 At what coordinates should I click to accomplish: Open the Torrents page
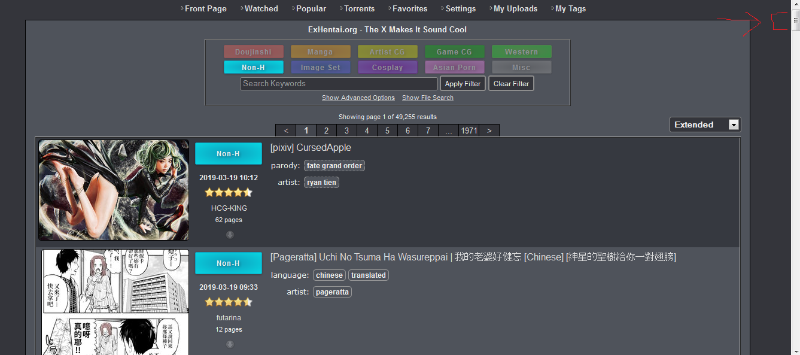pos(359,9)
